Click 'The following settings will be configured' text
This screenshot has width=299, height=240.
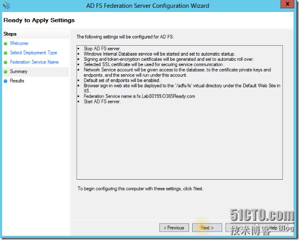click(125, 37)
